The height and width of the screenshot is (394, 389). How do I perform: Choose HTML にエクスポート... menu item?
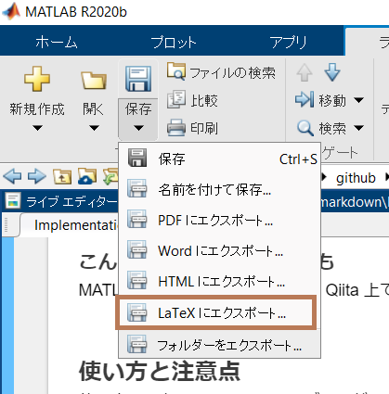(219, 281)
